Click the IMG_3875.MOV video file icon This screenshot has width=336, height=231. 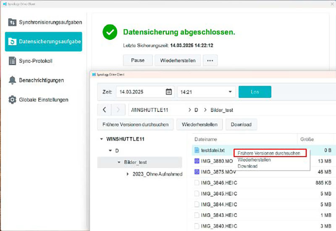click(197, 172)
